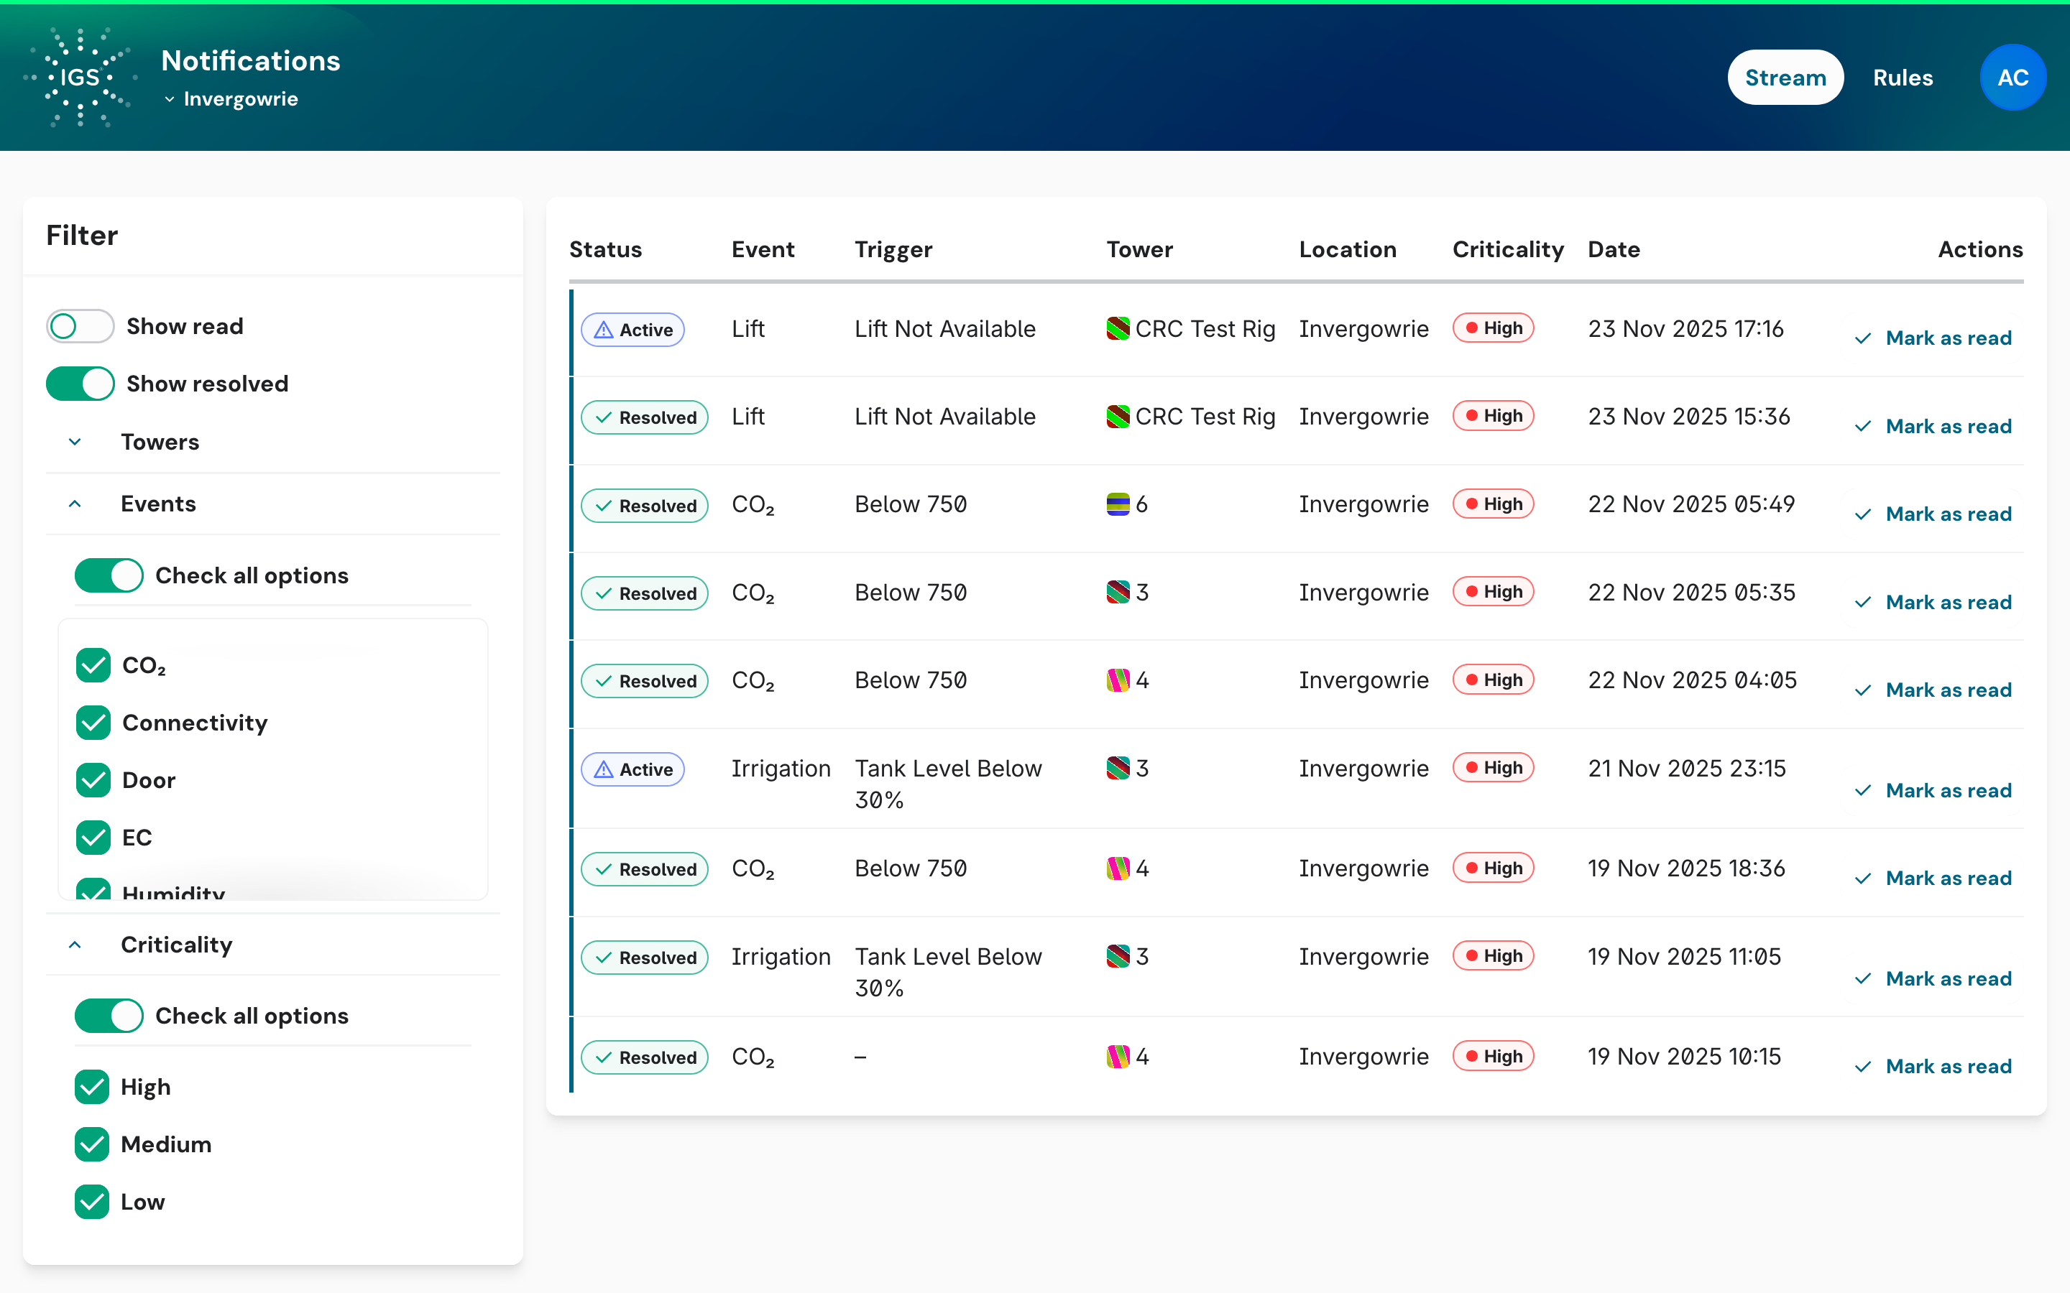Click tower 4 icon in 10:15 row
Screen dimensions: 2070x1293
pos(1117,1057)
